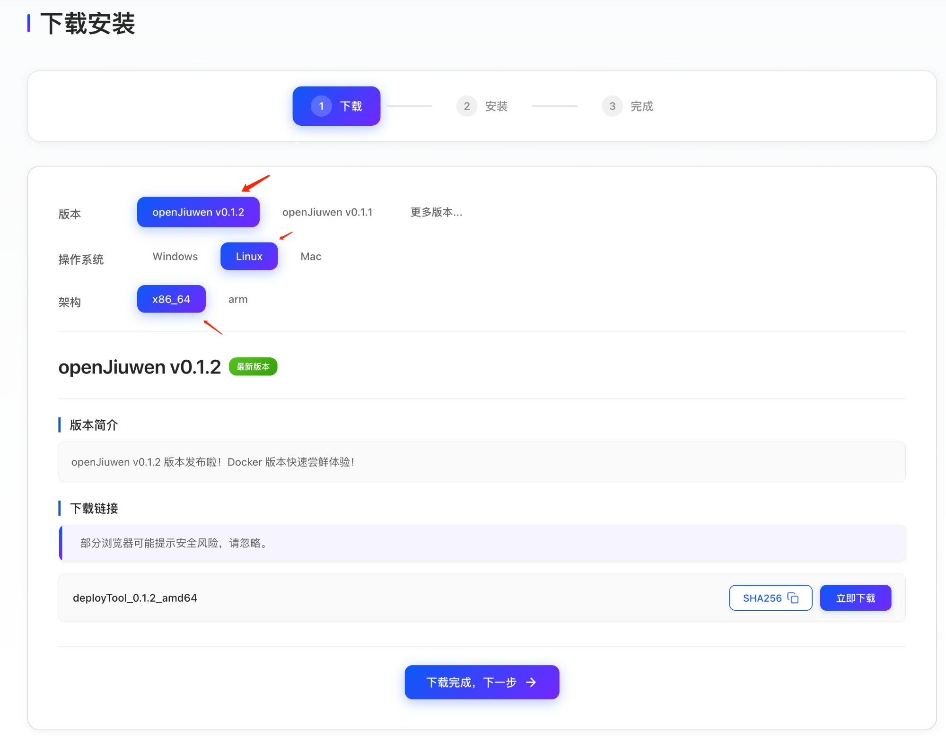Screen dimensions: 946x736
Task: Select openJiuwen v0.1.1 version
Action: tap(327, 212)
